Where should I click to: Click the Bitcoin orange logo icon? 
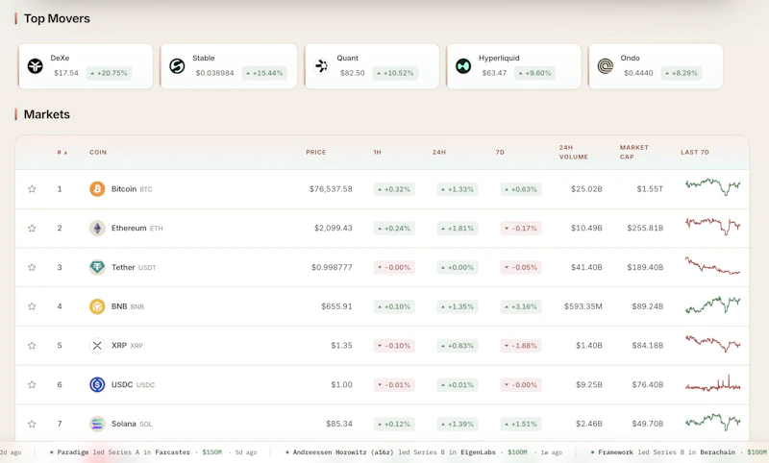pyautogui.click(x=97, y=188)
